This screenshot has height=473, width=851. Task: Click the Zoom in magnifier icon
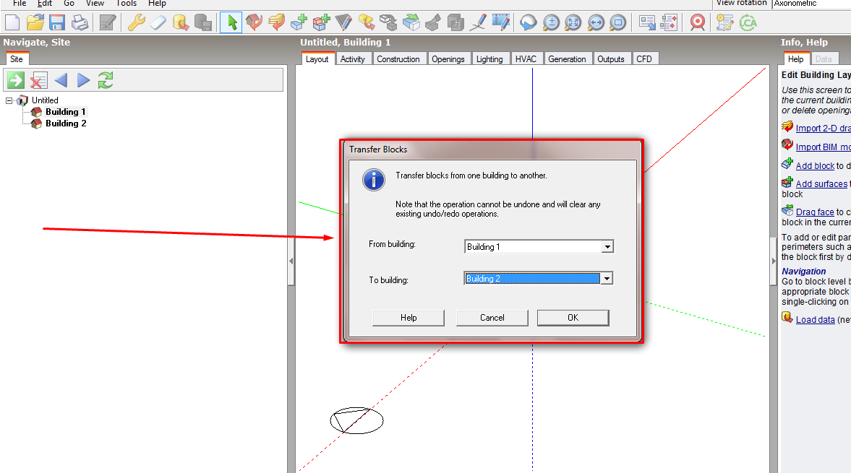coord(551,23)
